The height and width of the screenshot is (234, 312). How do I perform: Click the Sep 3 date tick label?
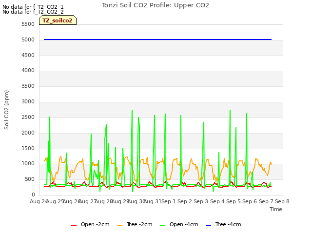pos(201,201)
